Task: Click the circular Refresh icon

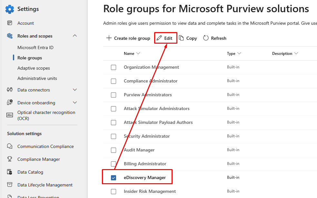Action: coord(206,38)
